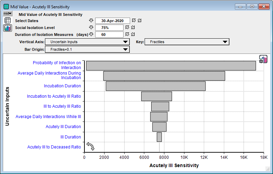Click the Ill to Acutely Ill Ratio bar
Viewport: 273px width, 174px height.
pos(160,106)
